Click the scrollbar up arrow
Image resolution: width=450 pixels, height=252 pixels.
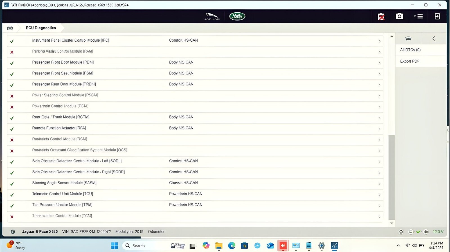[x=391, y=37]
